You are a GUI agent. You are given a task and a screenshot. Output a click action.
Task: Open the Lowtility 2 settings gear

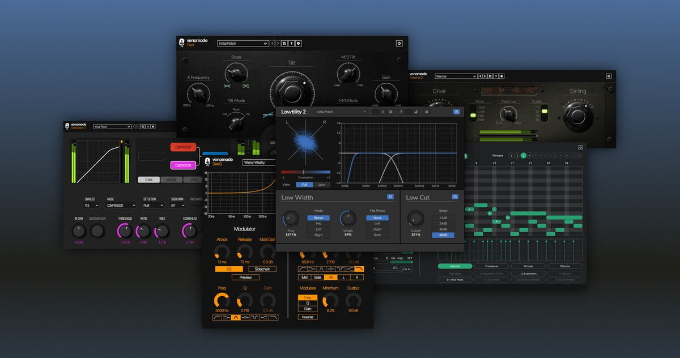click(427, 112)
